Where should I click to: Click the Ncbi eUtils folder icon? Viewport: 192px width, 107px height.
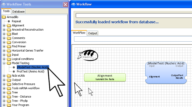[9, 76]
